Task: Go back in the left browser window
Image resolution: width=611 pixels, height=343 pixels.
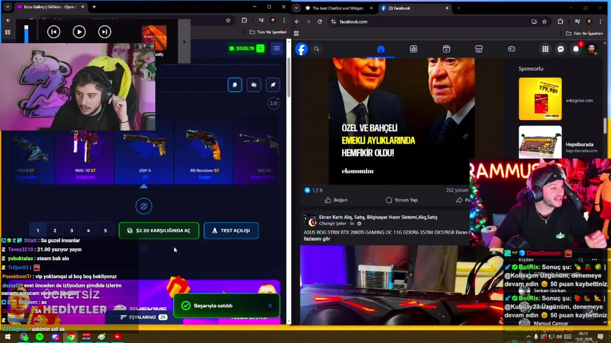Action: (x=8, y=20)
